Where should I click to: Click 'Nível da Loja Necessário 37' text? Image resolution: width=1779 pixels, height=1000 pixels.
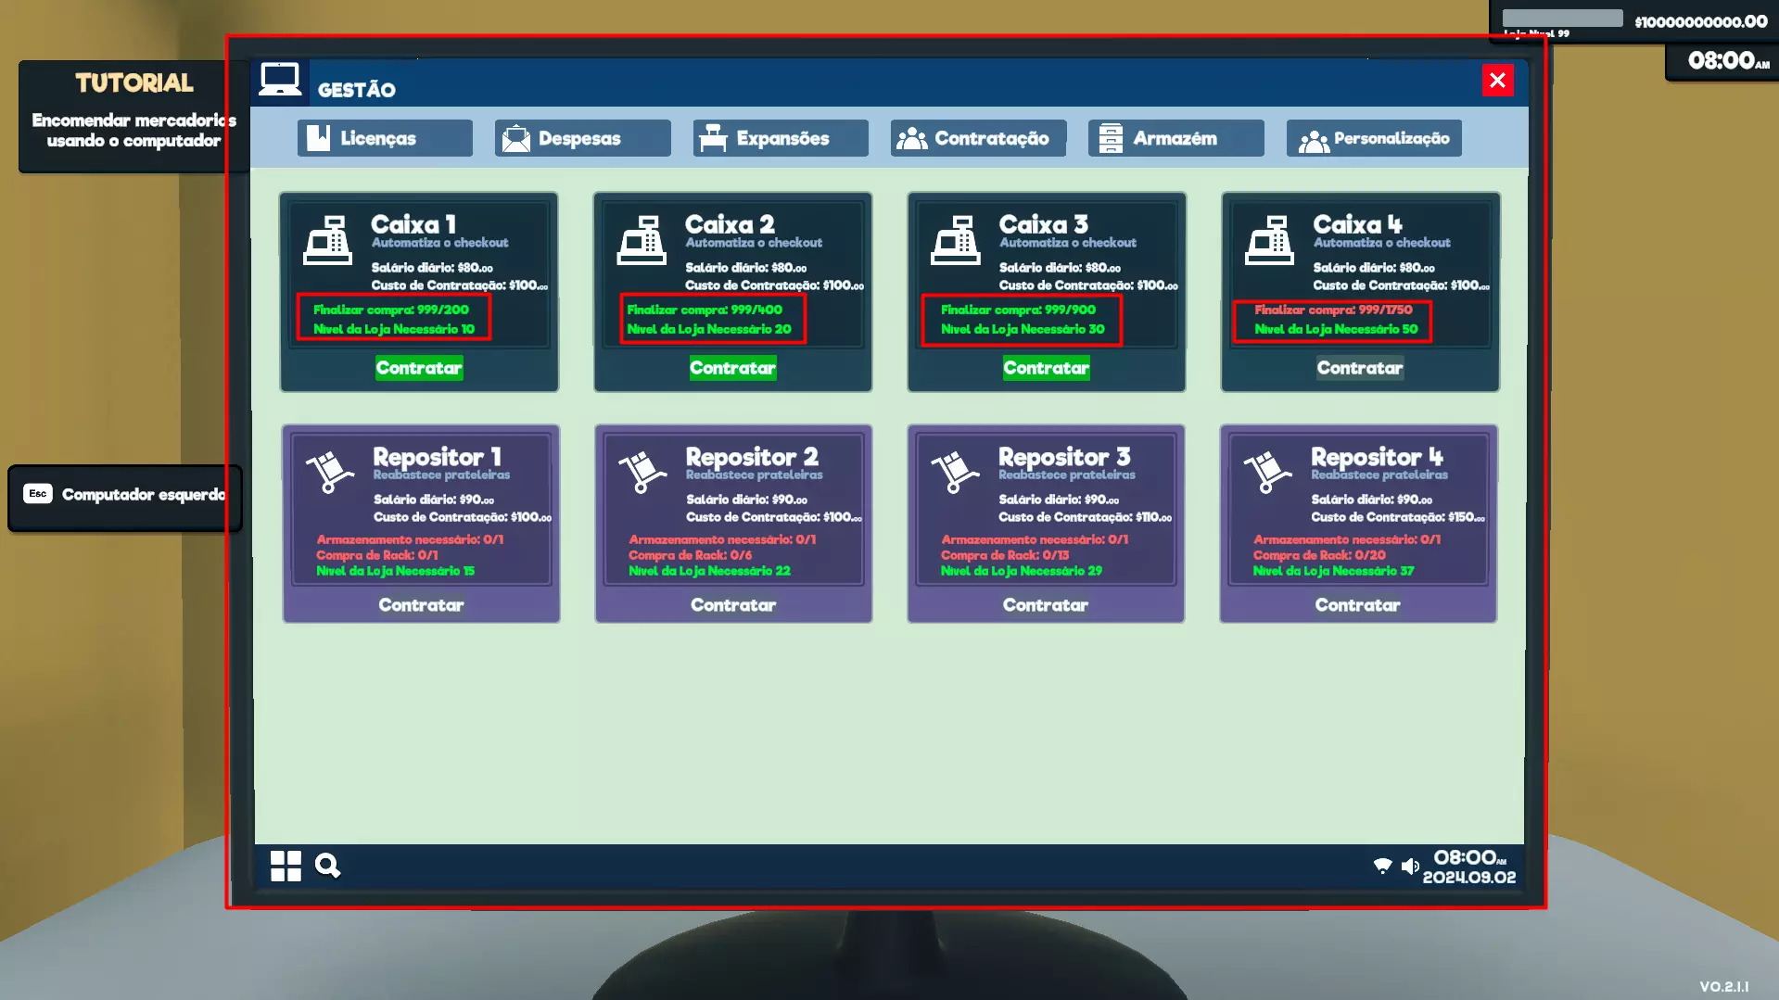[x=1333, y=571]
